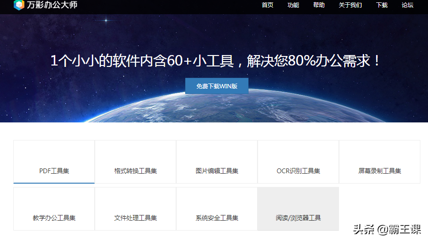Screen dimensions: 428x242
Task: Open the 教学办公工具集 tab
Action: tap(54, 209)
